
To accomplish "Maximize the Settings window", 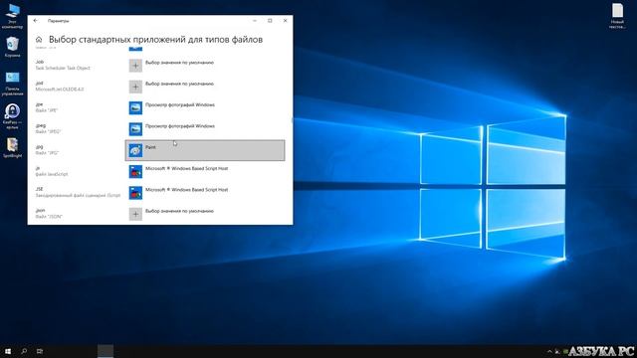I will [x=270, y=21].
